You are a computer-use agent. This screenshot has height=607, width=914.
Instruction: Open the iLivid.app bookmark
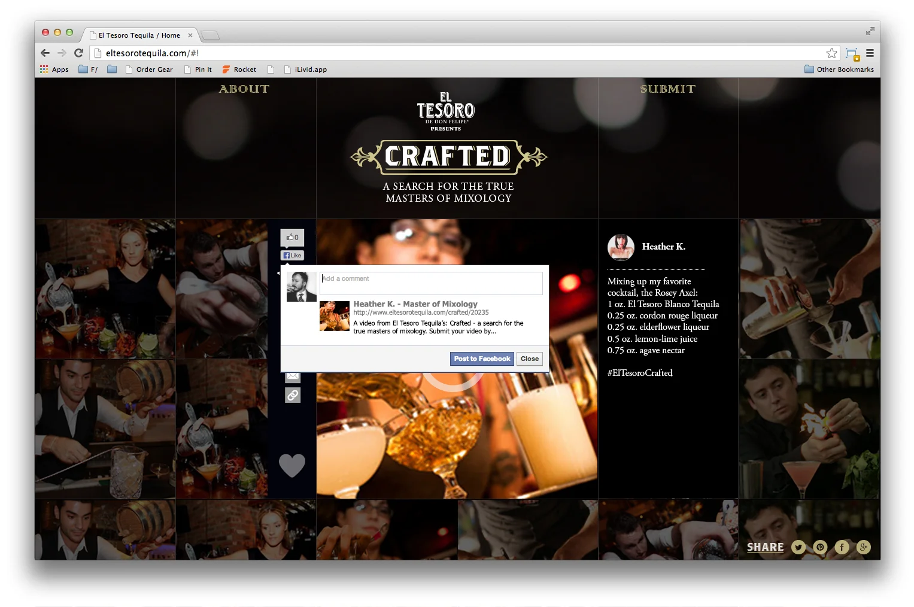305,69
